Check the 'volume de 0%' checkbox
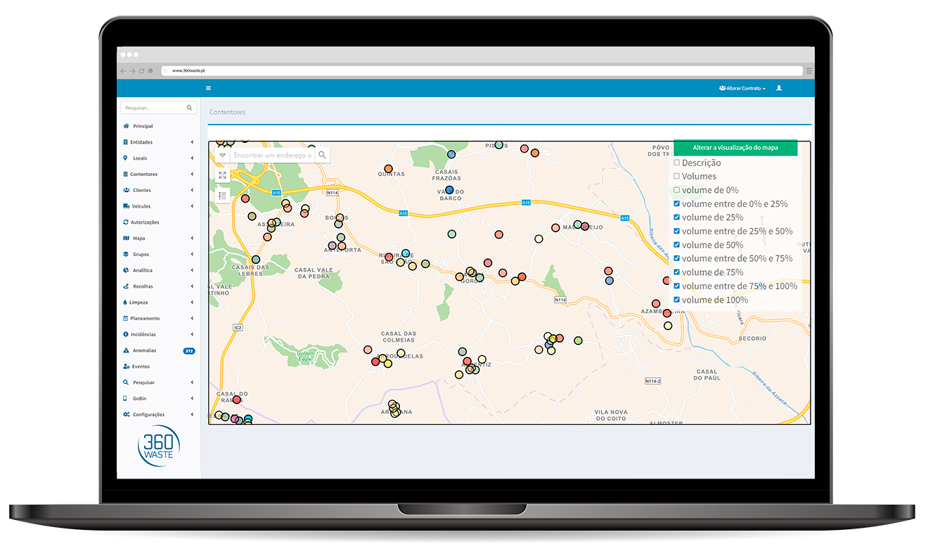The height and width of the screenshot is (544, 928). 677,190
